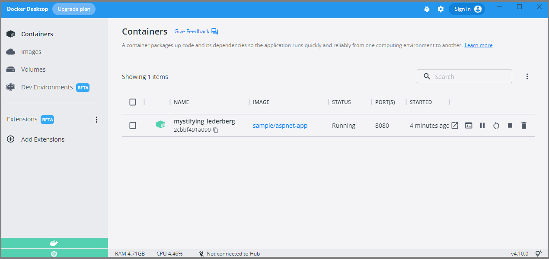This screenshot has width=549, height=259.
Task: Open mystifying_lederberg in browser icon
Action: (455, 126)
